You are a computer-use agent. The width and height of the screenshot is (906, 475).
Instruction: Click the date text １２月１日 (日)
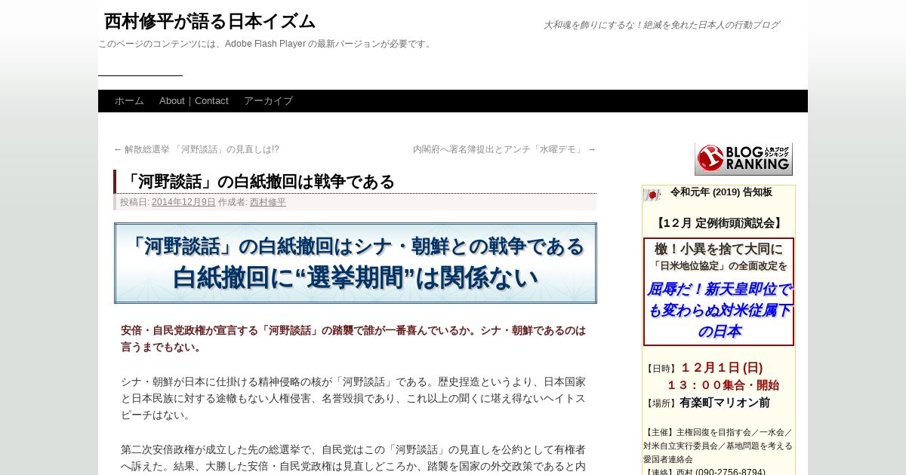tap(722, 368)
